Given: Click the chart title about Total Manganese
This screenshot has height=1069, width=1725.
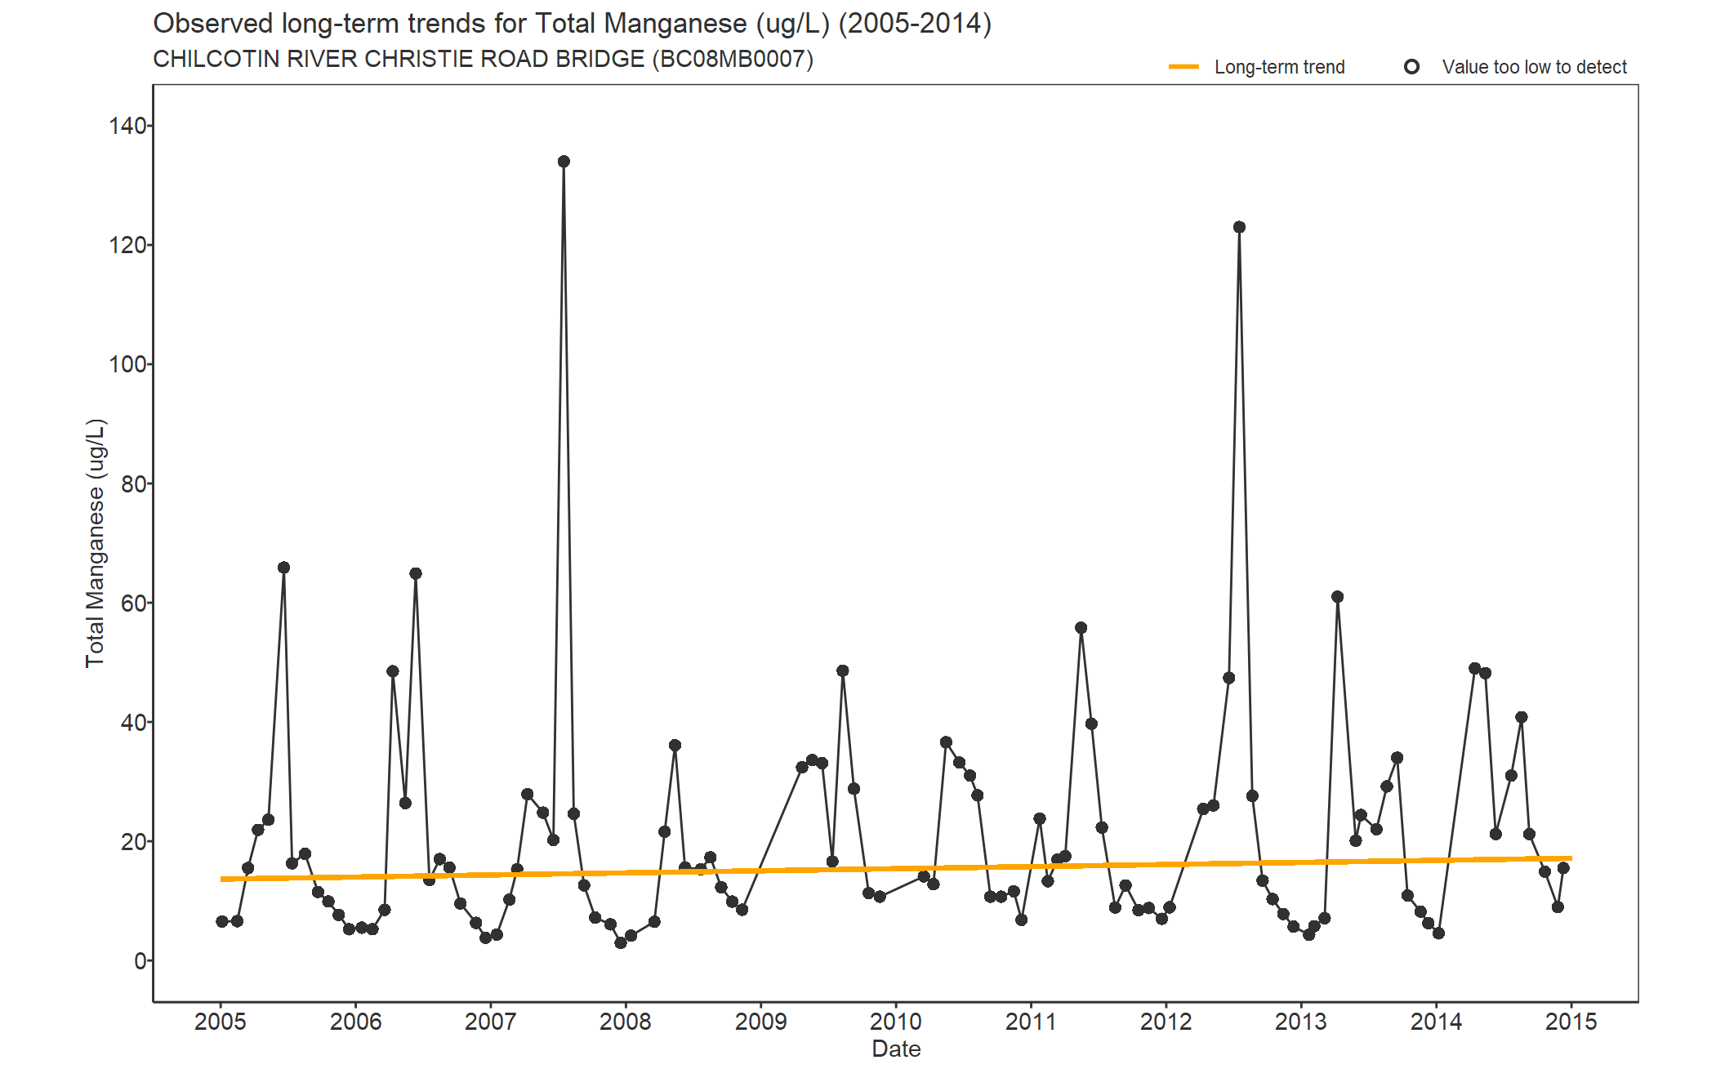Looking at the screenshot, I should click(572, 24).
